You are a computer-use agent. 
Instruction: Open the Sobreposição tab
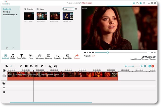pyautogui.click(x=40, y=56)
